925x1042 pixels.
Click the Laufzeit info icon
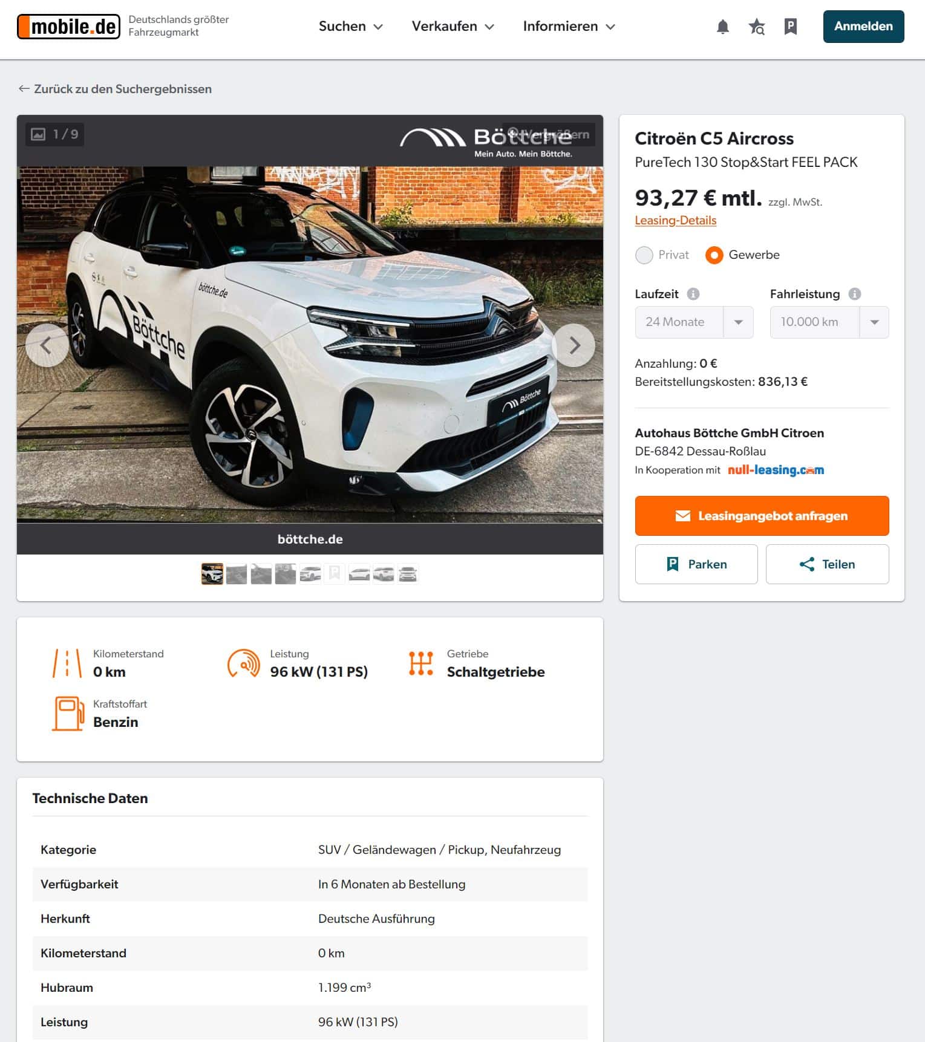(x=693, y=294)
